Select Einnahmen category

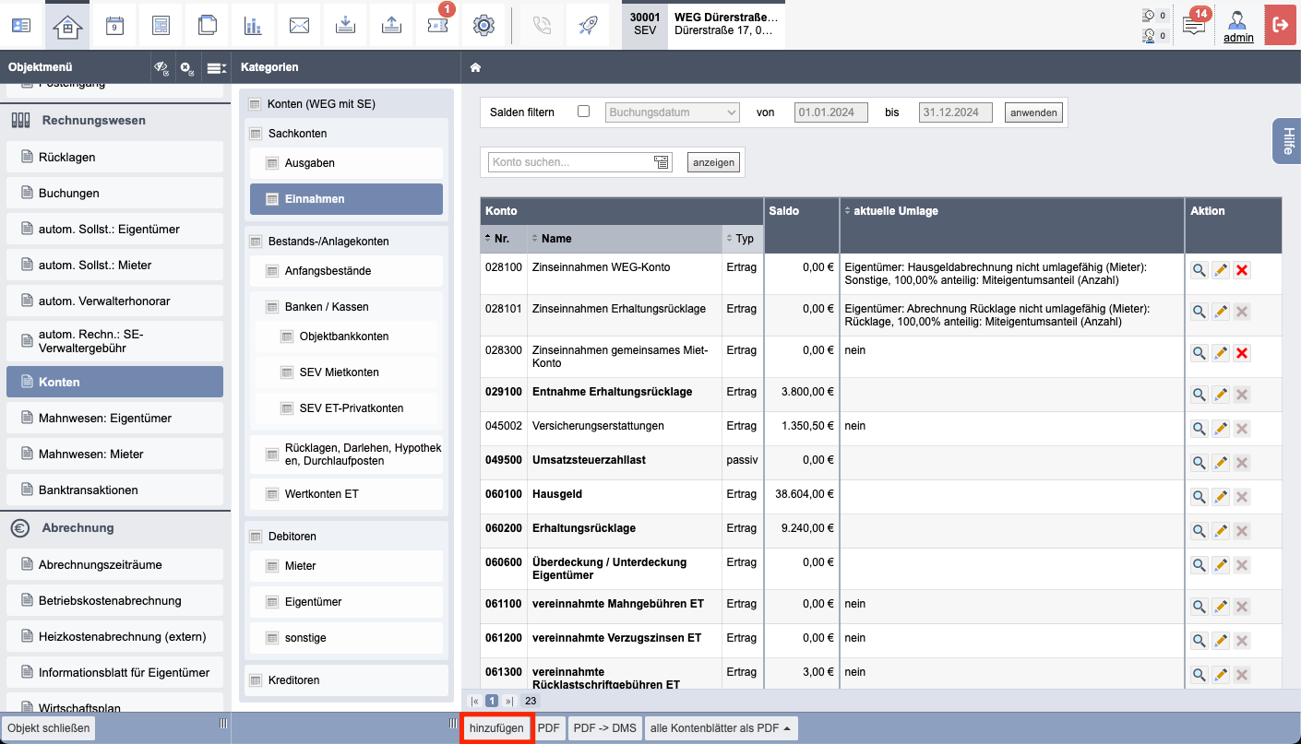click(346, 199)
